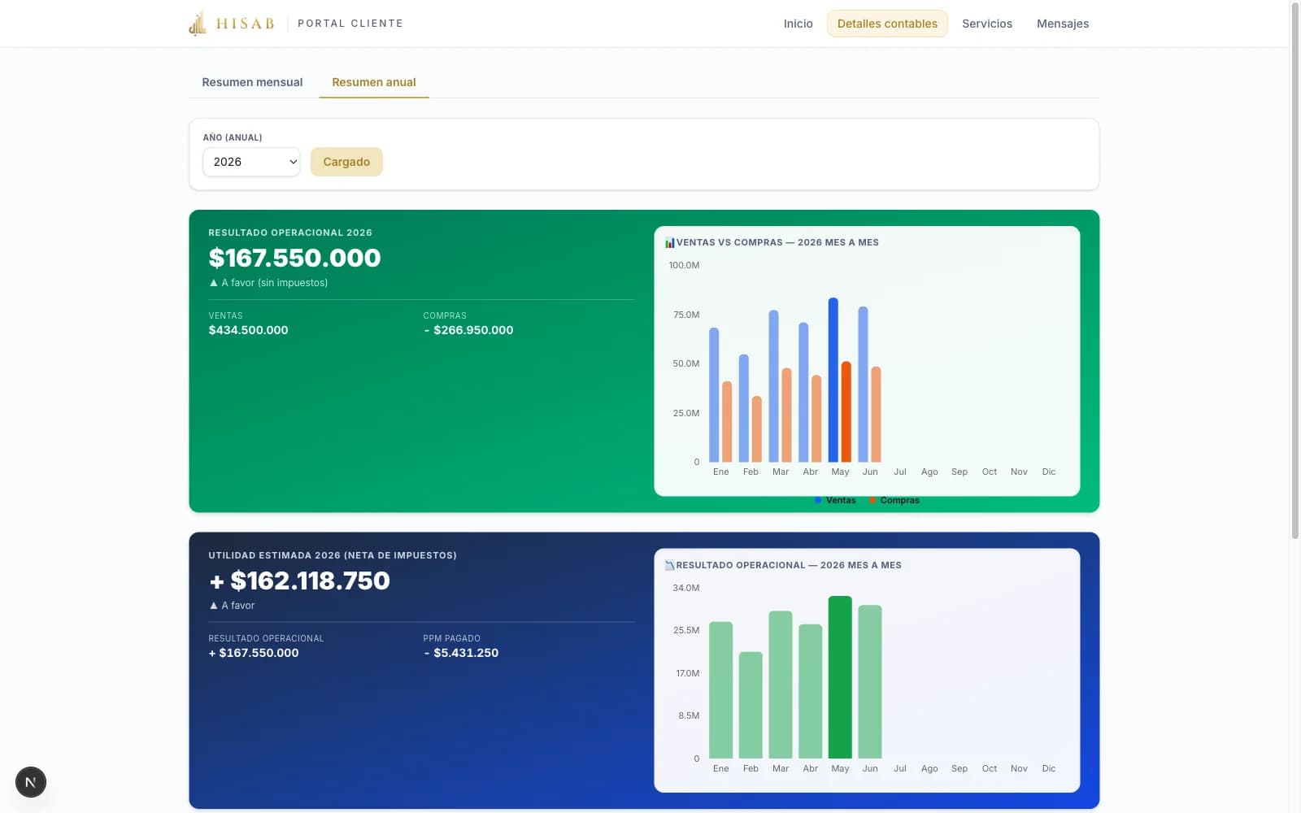Click the + $162.118.750 utilidad estimada value
Viewport: 1301px width, 813px height.
pos(299,580)
